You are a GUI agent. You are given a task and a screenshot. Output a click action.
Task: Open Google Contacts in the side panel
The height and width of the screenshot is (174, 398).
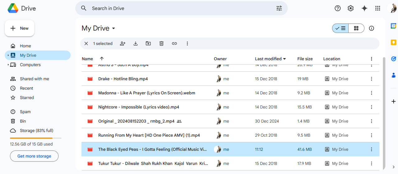[393, 75]
